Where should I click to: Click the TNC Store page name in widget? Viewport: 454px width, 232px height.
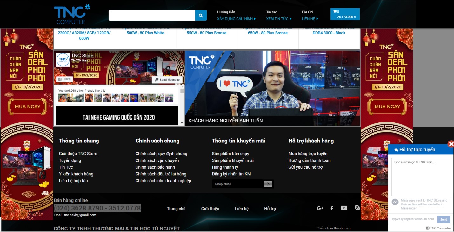[x=82, y=56]
